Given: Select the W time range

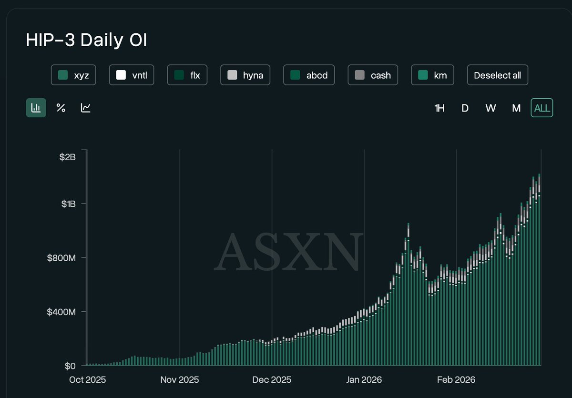Looking at the screenshot, I should click(490, 108).
